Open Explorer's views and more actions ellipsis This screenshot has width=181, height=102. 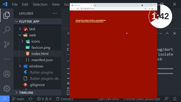pos(55,13)
